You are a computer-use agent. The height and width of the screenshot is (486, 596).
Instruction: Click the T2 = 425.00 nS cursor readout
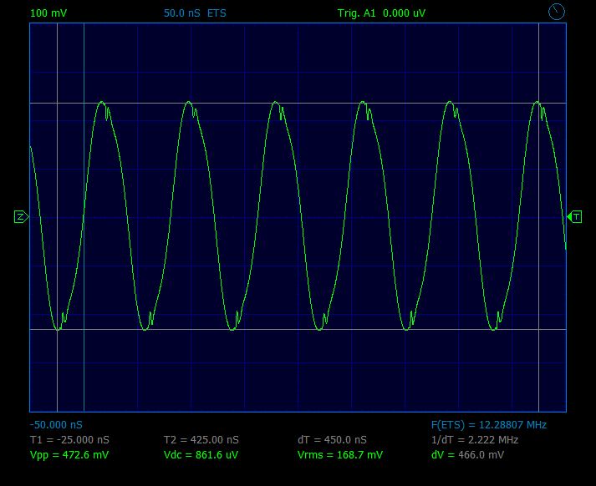pos(201,440)
